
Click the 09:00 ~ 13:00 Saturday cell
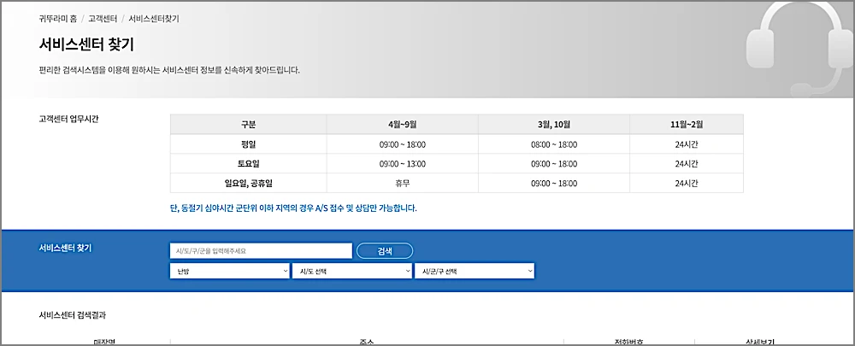[403, 163]
